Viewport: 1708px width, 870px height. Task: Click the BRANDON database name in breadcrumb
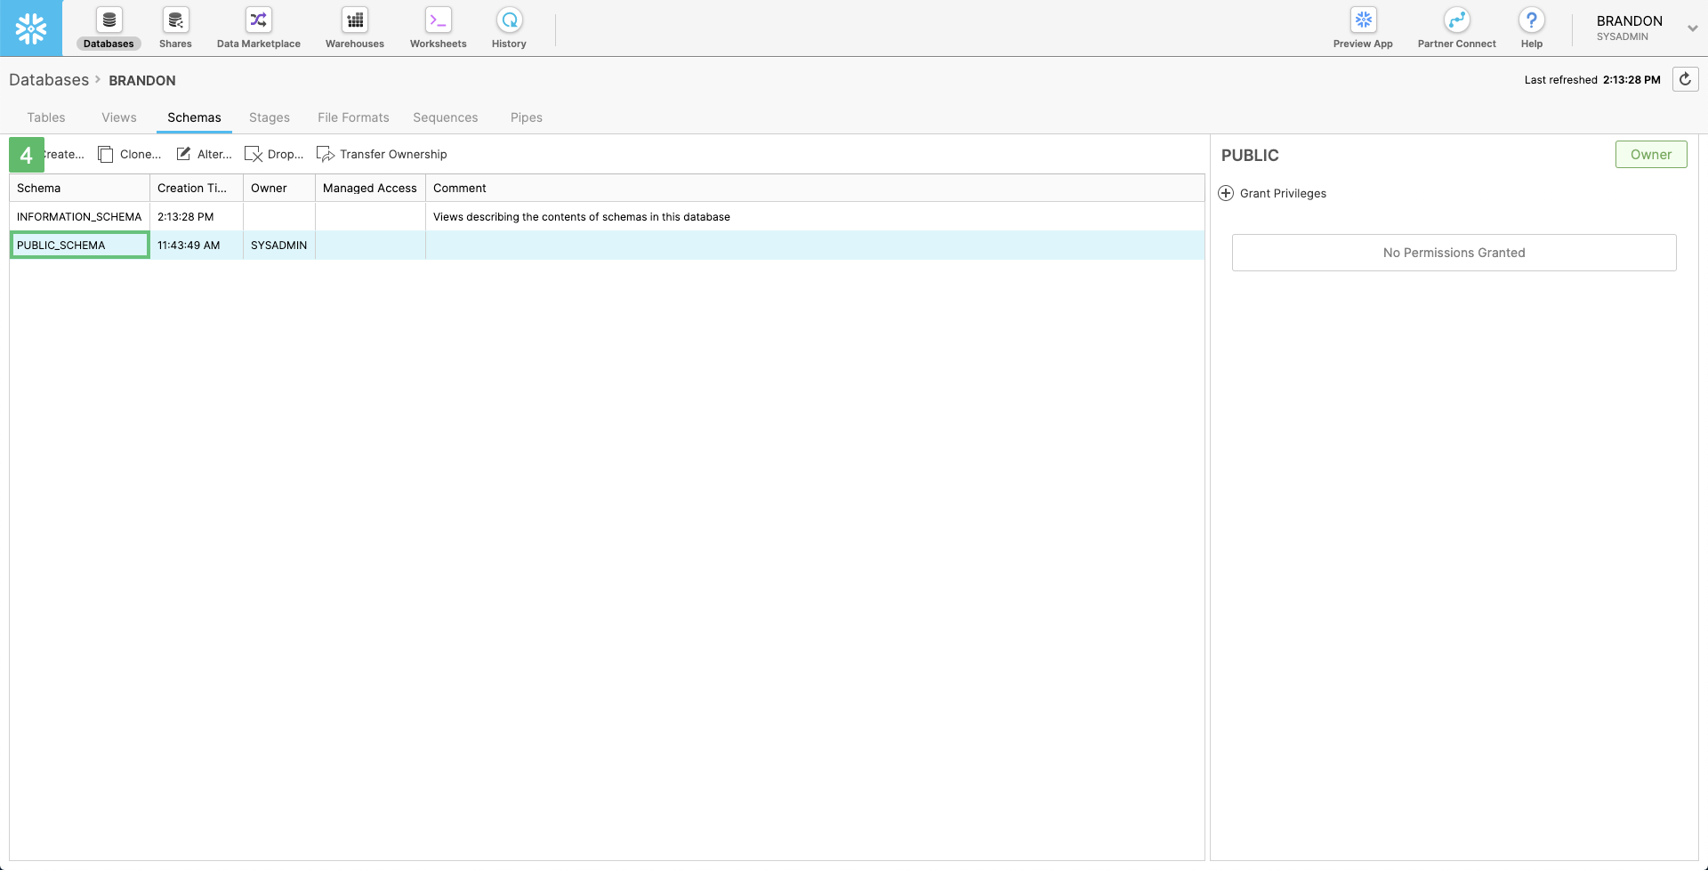click(142, 80)
